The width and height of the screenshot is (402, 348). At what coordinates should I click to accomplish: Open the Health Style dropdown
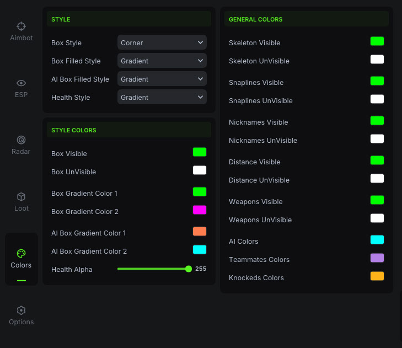pyautogui.click(x=162, y=97)
